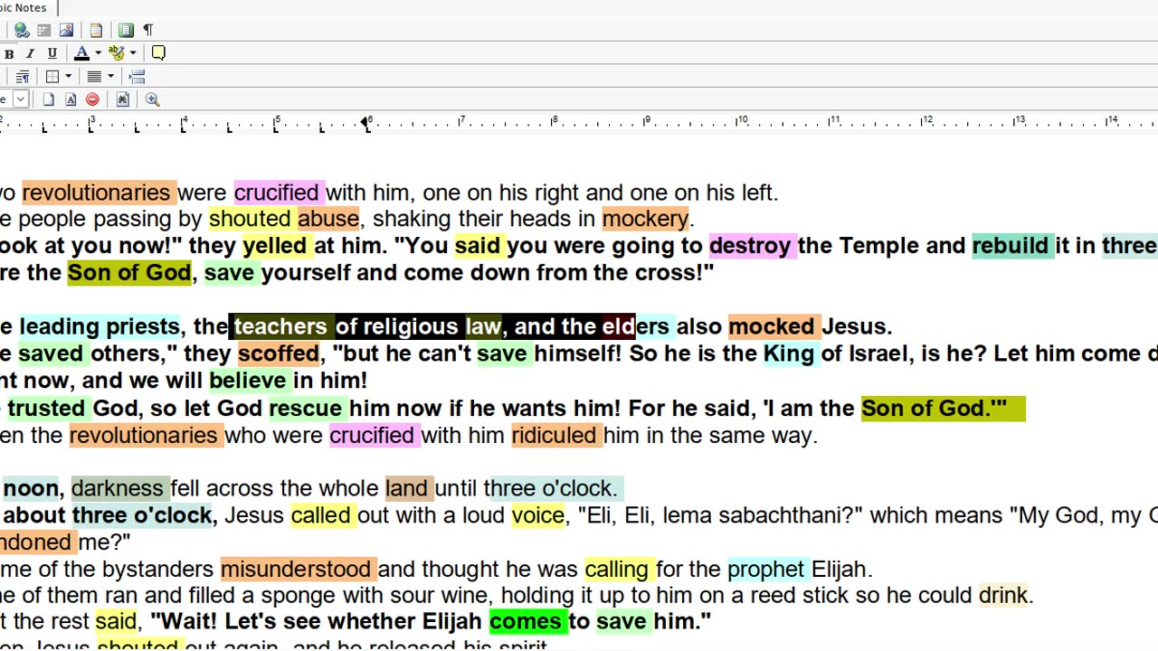This screenshot has width=1158, height=651.
Task: Click the ruler at the 10 mark
Action: (x=742, y=121)
